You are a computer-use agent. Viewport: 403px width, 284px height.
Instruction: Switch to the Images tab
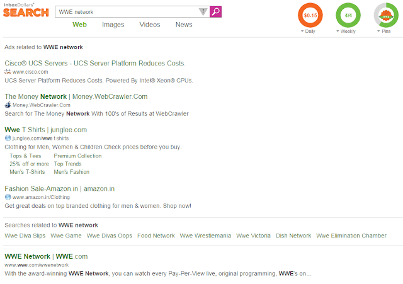pos(113,25)
